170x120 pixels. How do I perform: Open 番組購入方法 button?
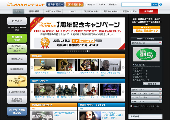click(x=17, y=59)
